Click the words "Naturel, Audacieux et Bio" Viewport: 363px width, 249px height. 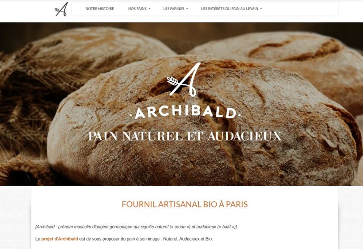point(188,239)
